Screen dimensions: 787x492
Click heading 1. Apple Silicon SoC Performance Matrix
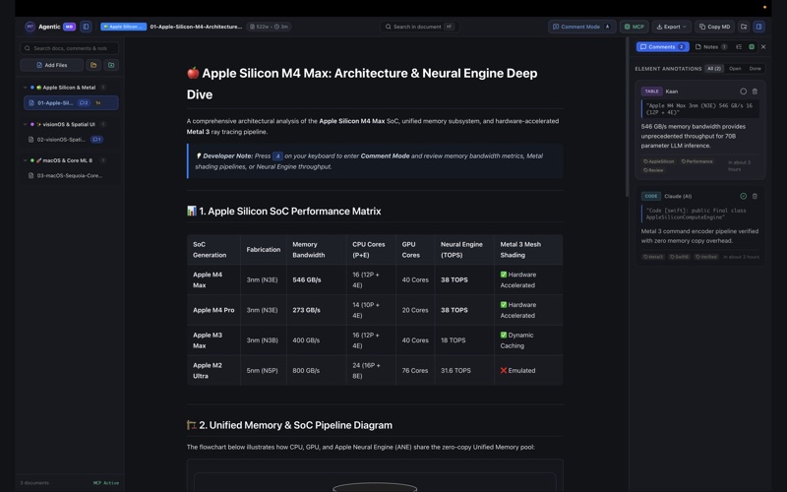coord(284,212)
